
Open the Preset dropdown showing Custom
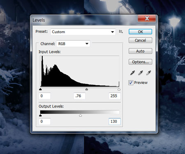click(83, 32)
